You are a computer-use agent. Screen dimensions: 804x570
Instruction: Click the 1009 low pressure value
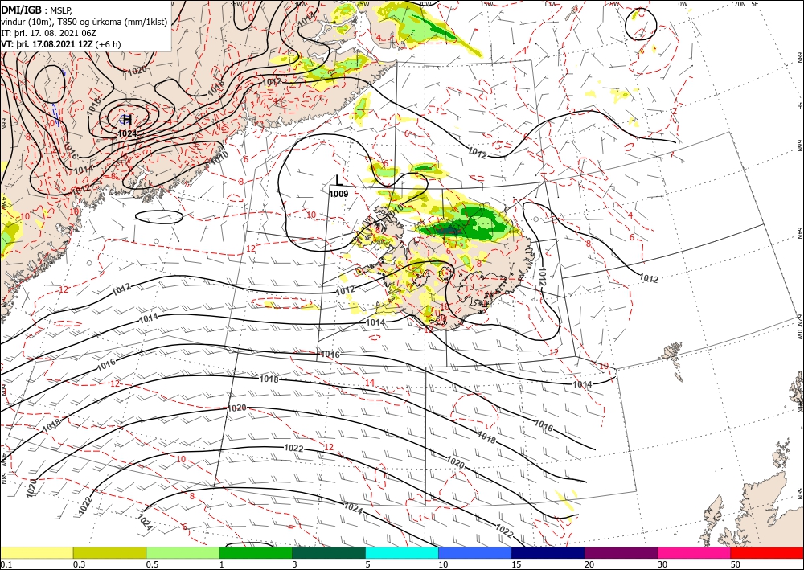point(338,194)
